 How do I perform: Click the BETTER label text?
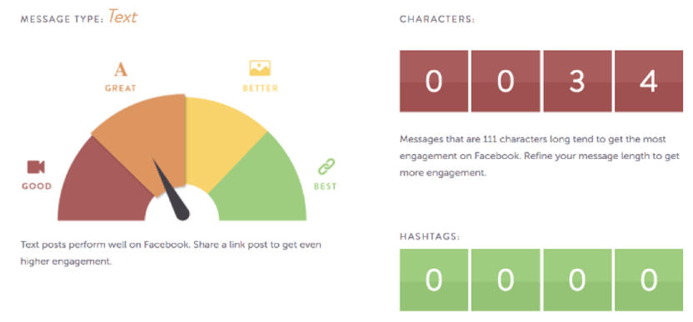[261, 88]
